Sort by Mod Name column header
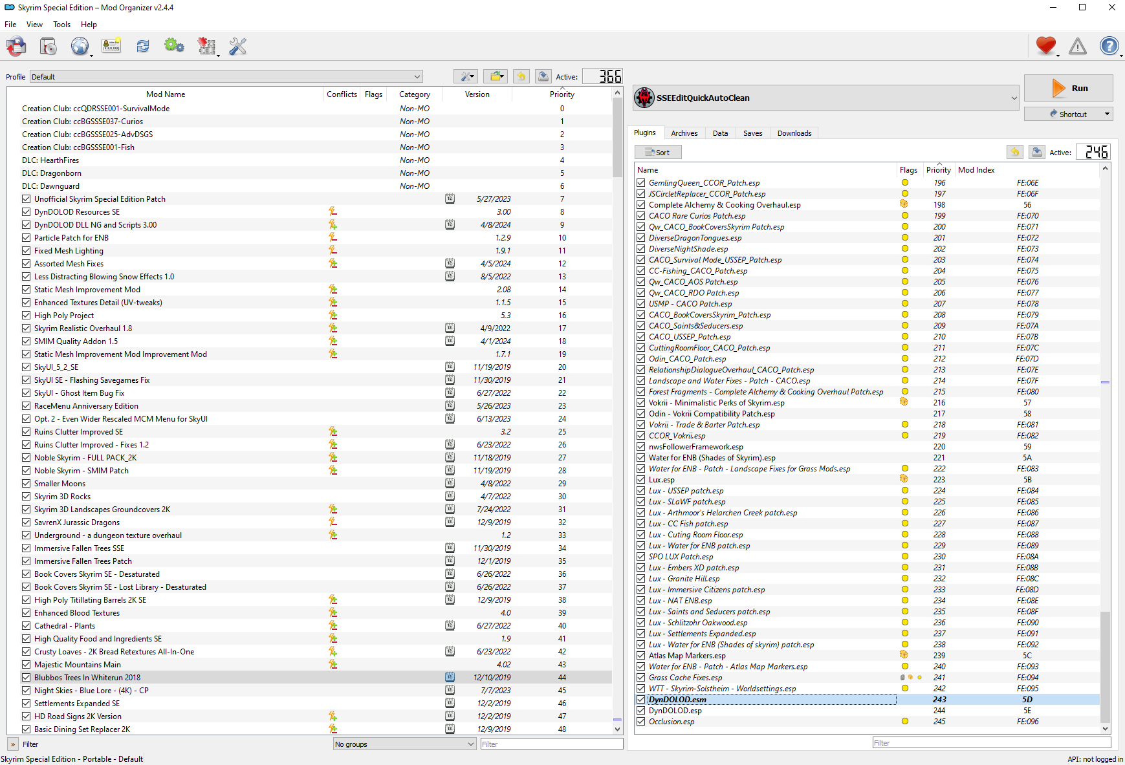This screenshot has height=765, width=1125. pyautogui.click(x=166, y=94)
